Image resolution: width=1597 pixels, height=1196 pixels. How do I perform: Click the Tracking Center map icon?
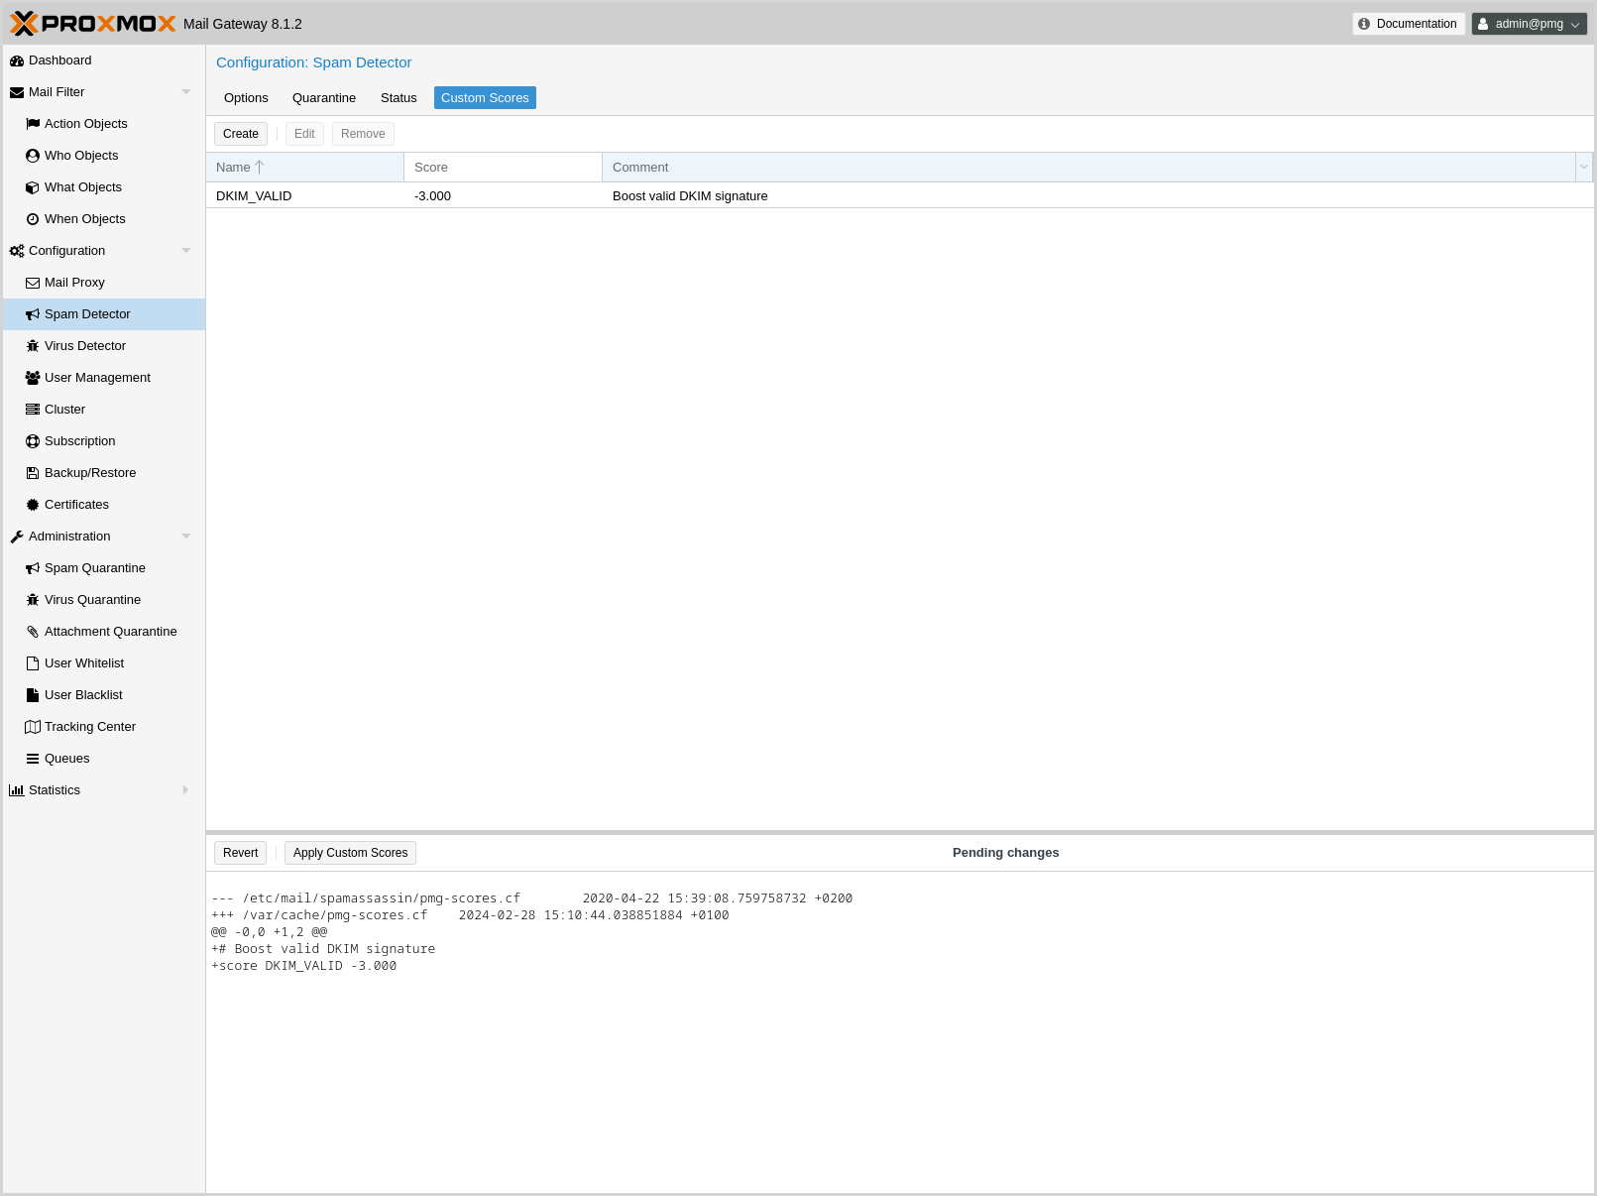[x=33, y=727]
